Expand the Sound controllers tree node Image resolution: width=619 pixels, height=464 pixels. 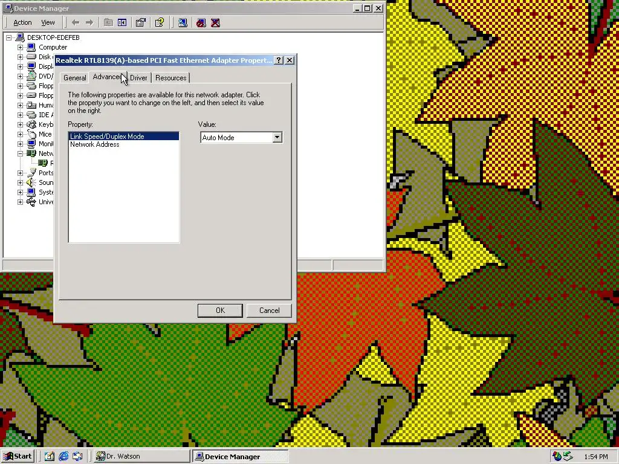tap(20, 182)
